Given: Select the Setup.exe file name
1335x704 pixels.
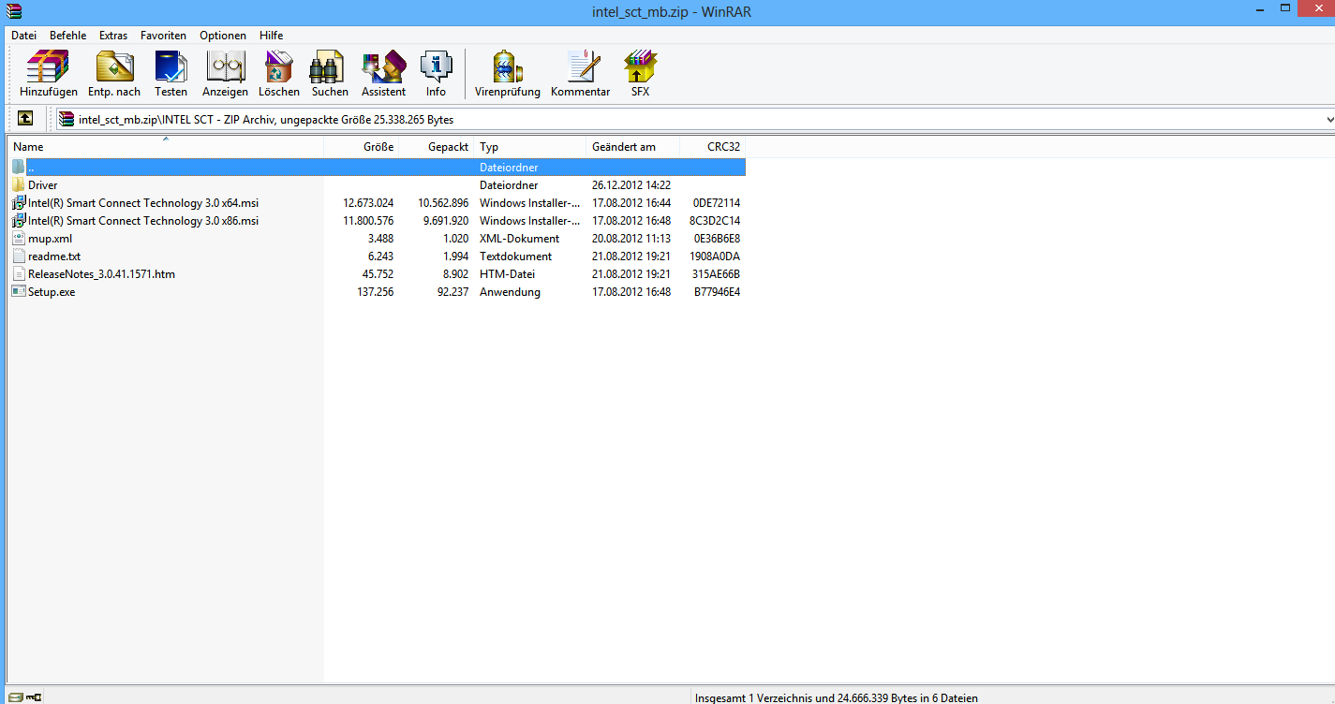Looking at the screenshot, I should 52,291.
